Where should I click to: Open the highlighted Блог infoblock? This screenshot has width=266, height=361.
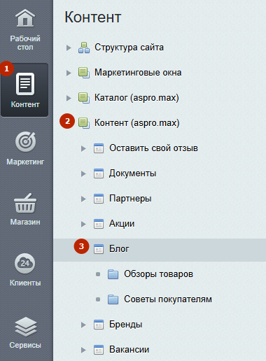[x=119, y=249]
